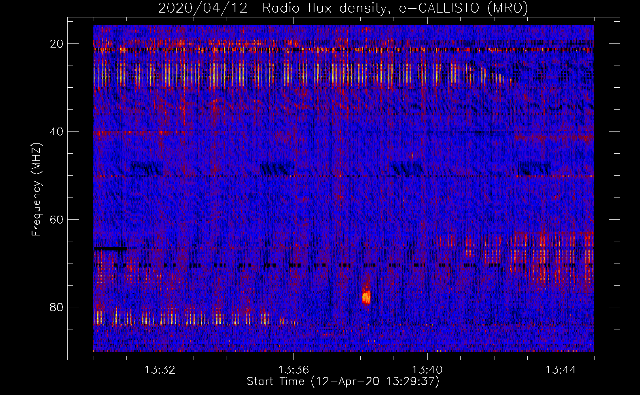Viewport: 640px width, 395px height.
Task: Click the 20 MHz frequency tick label
Action: click(57, 44)
